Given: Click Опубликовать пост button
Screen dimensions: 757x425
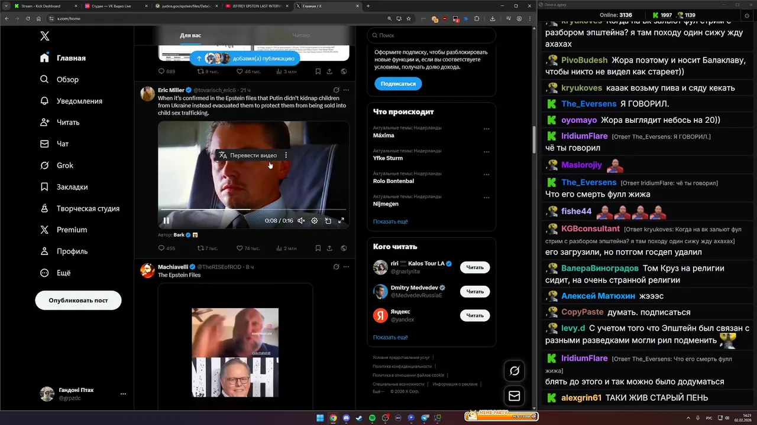Looking at the screenshot, I should [78, 300].
